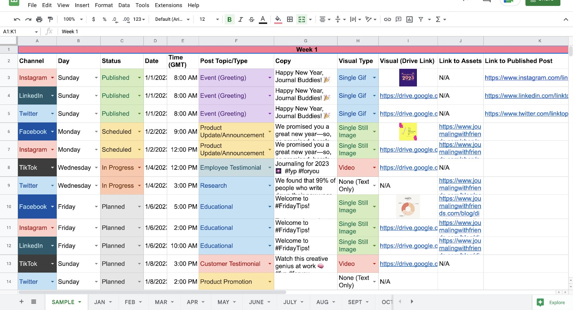Screen dimensions: 573x310
Task: Click the Redo icon
Action: tap(28, 19)
